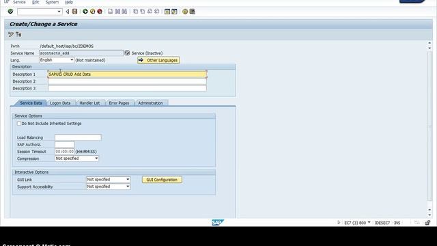Click the yellow Exit icon

click(x=93, y=12)
